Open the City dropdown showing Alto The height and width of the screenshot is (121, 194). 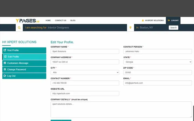[85, 73]
